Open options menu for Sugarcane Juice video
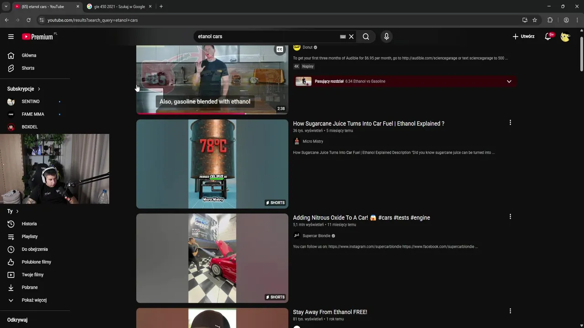Viewport: 584px width, 328px height. [510, 123]
